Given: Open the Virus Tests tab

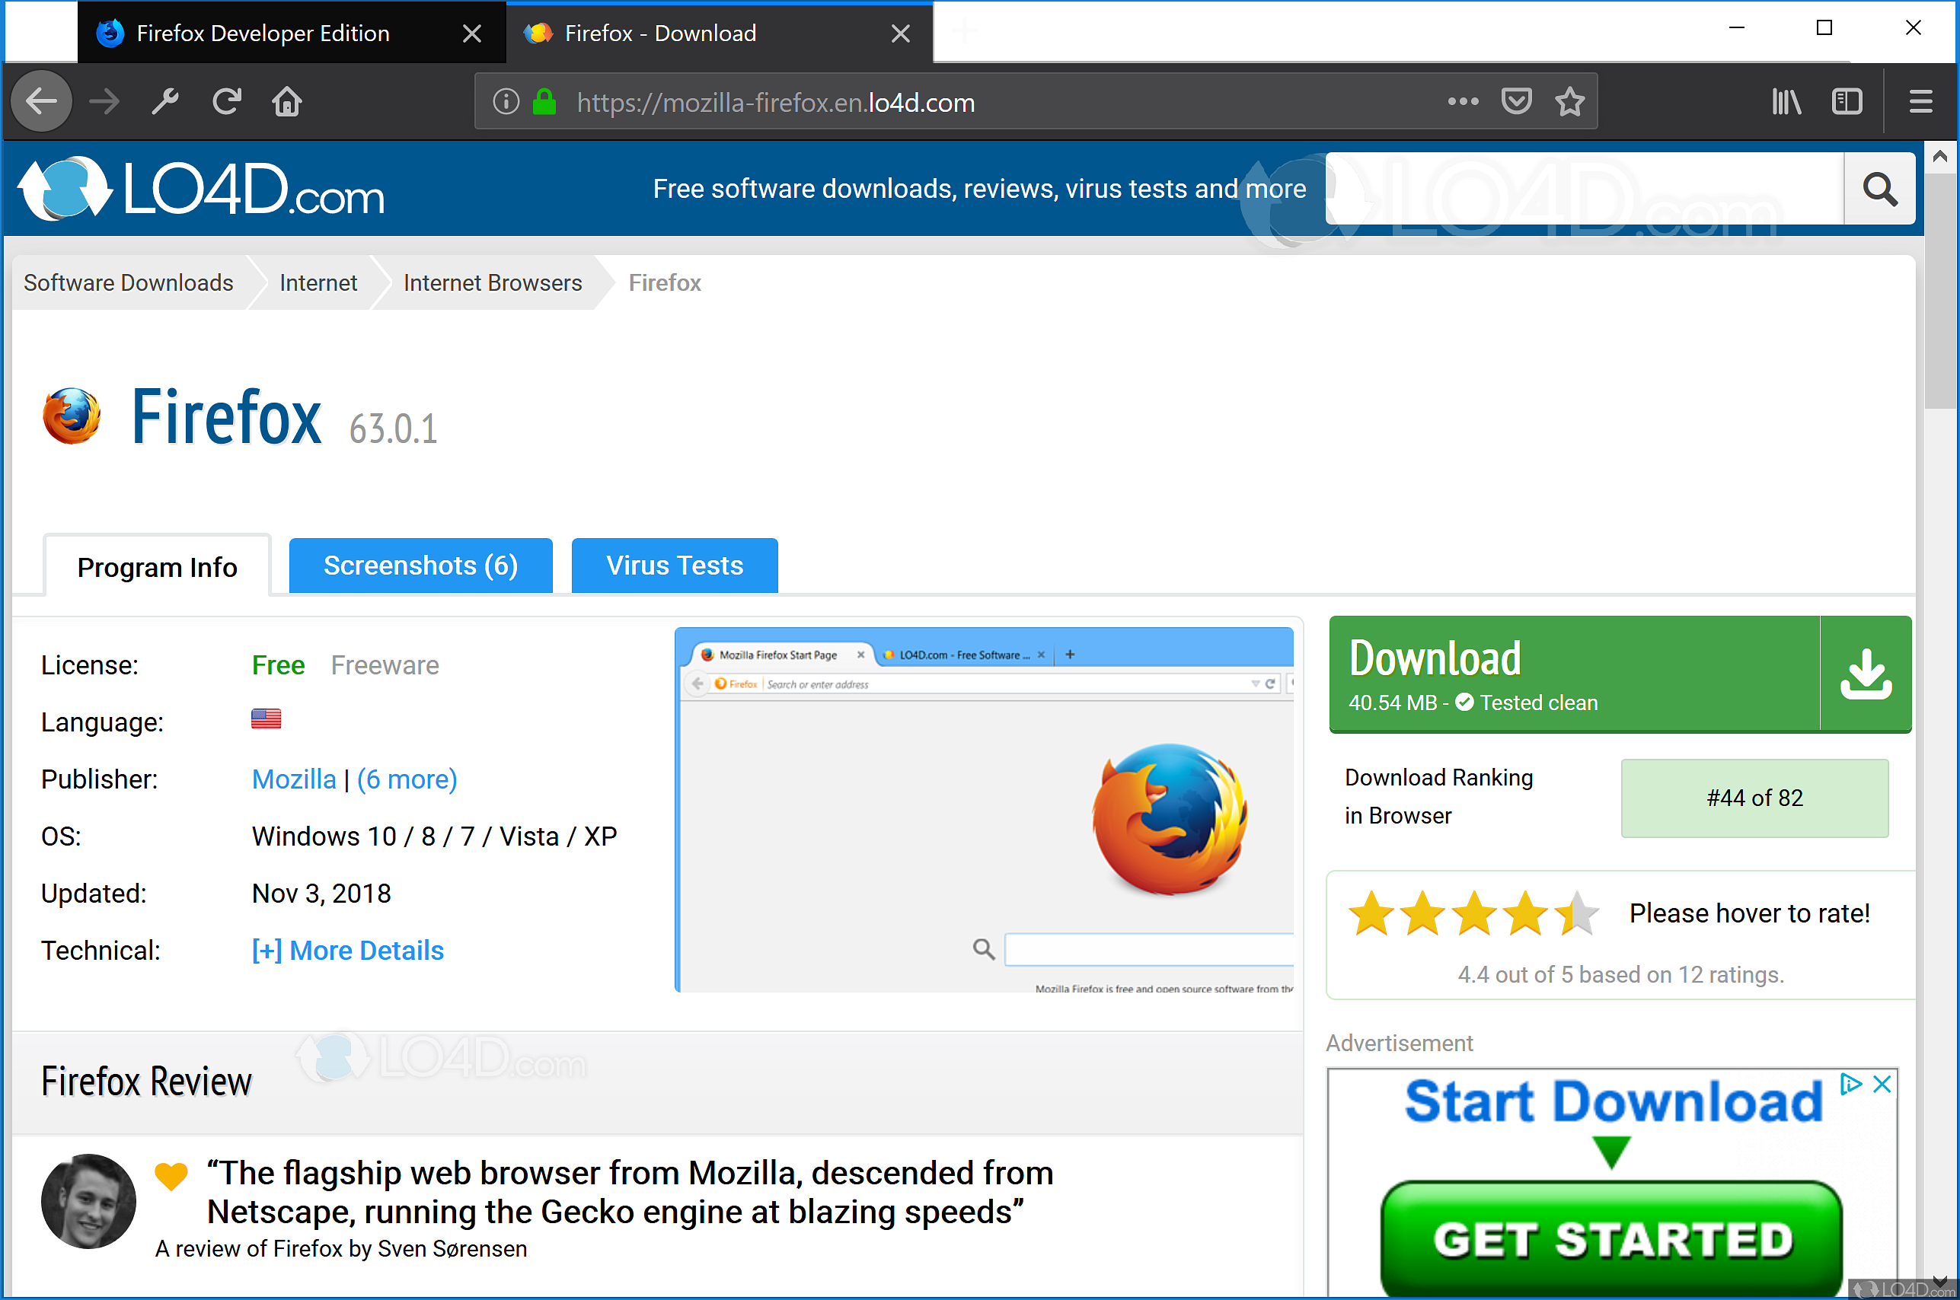Looking at the screenshot, I should tap(674, 565).
